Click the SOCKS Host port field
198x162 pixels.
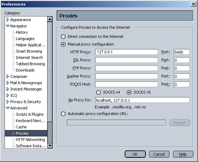(181, 84)
